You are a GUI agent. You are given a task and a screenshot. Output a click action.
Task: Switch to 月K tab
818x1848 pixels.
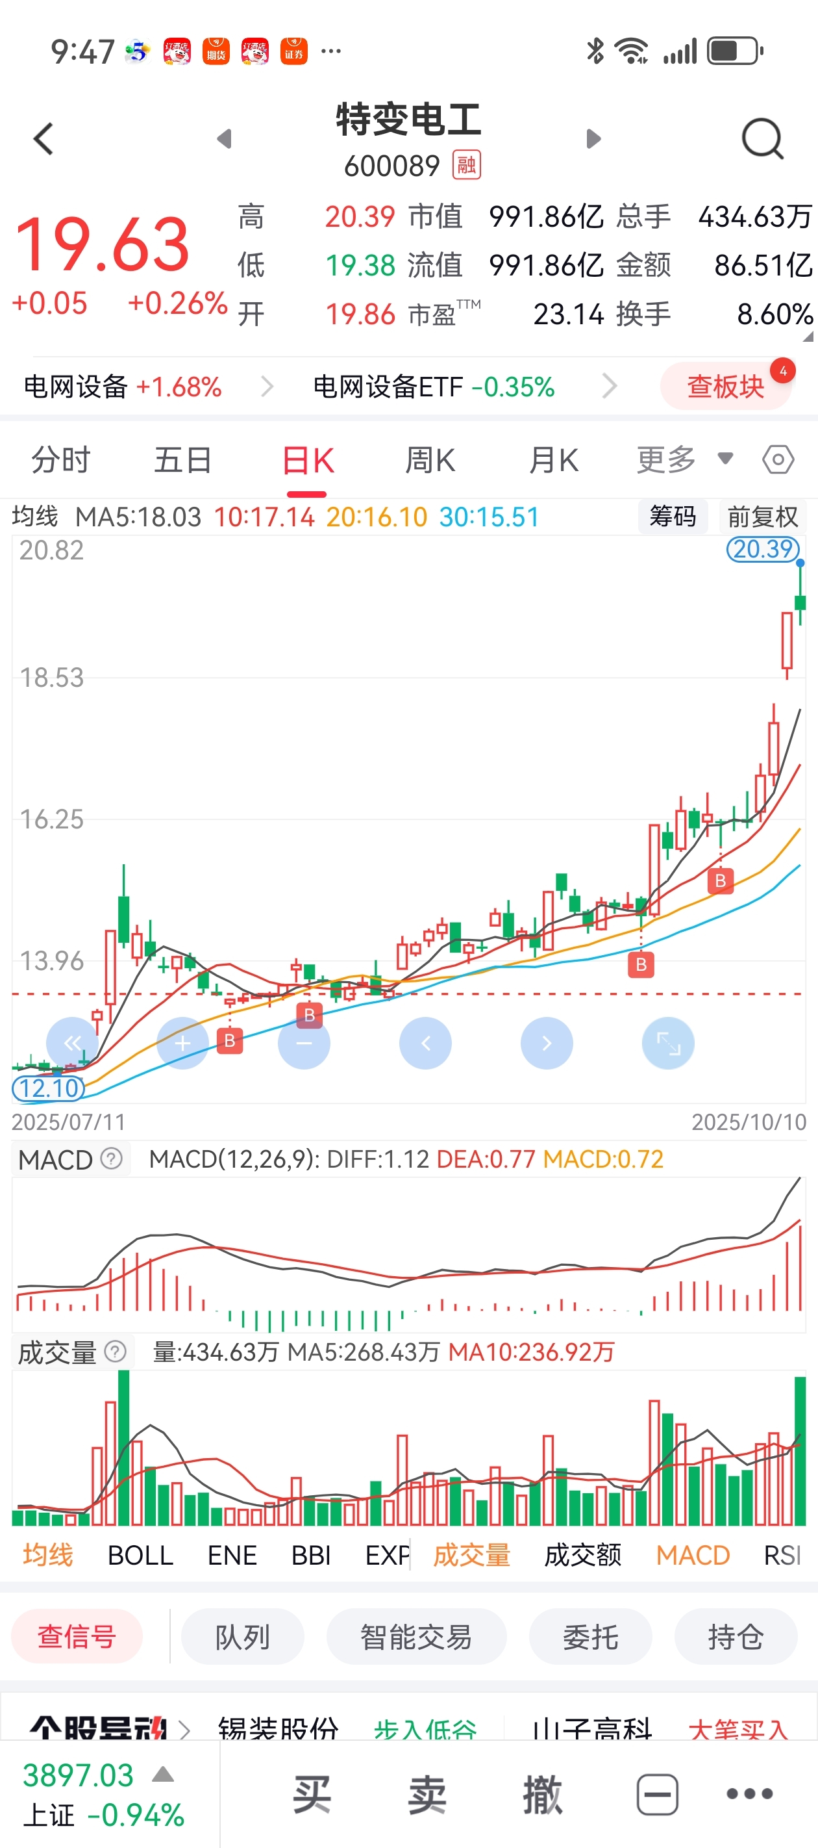click(554, 460)
